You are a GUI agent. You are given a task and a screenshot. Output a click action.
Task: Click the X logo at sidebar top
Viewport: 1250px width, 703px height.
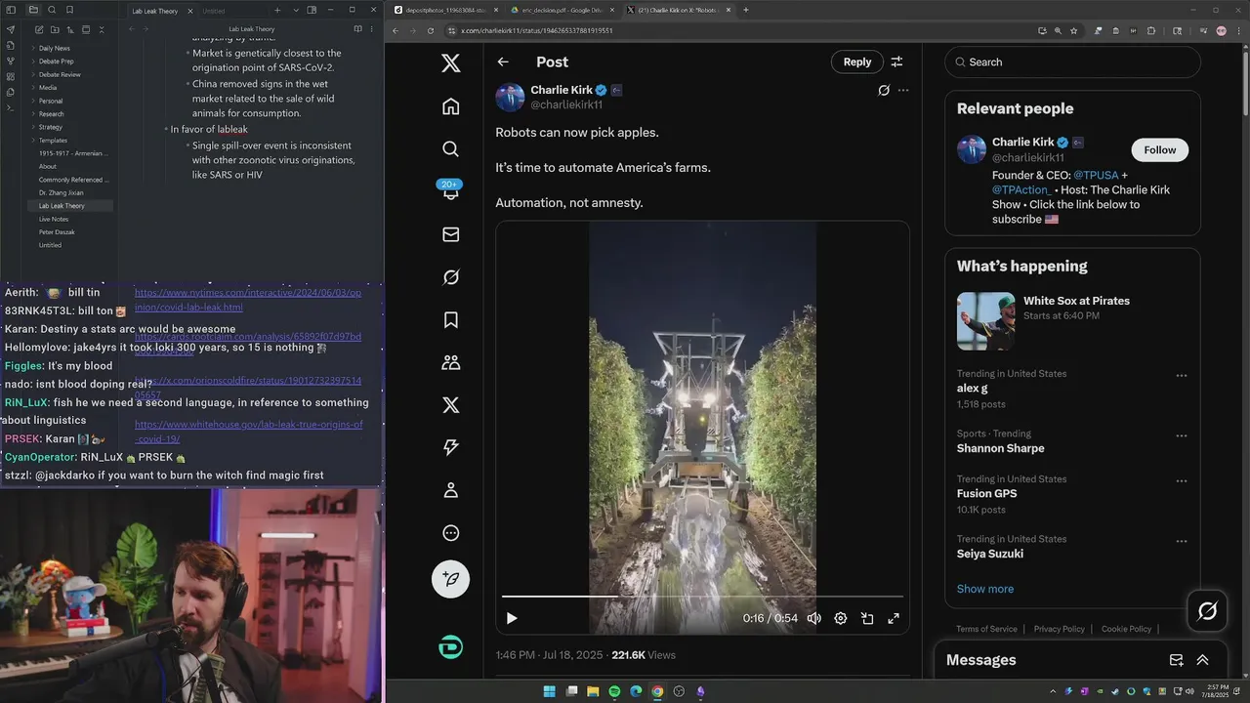(450, 63)
